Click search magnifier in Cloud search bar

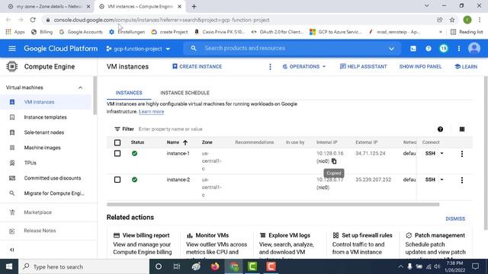(x=194, y=49)
